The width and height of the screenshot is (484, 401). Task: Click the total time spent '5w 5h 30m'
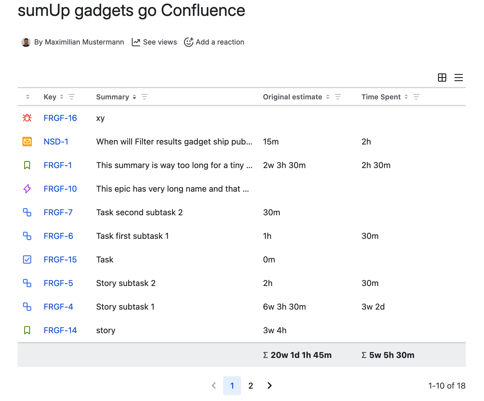[x=392, y=355]
